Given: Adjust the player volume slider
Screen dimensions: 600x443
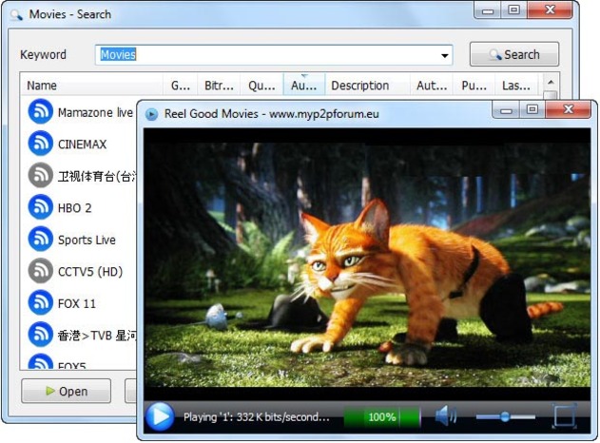Looking at the screenshot, I should click(505, 416).
